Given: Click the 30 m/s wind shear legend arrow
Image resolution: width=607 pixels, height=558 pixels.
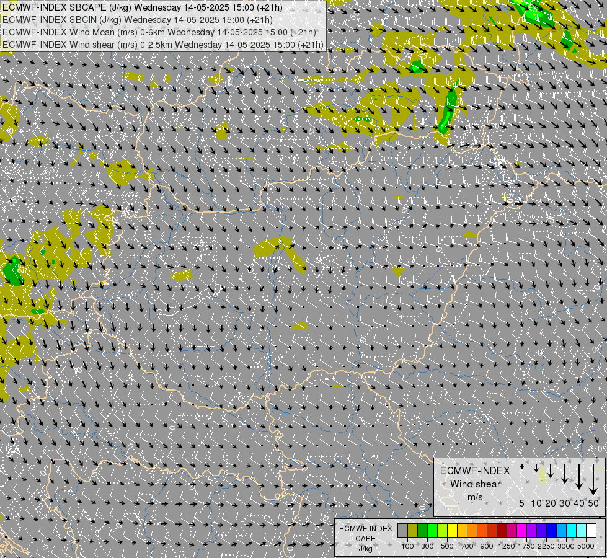Looking at the screenshot, I should (565, 474).
